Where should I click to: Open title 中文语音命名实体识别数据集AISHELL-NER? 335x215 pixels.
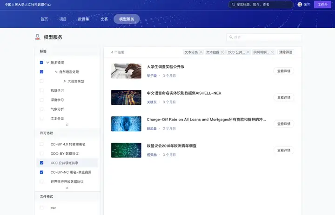point(184,93)
